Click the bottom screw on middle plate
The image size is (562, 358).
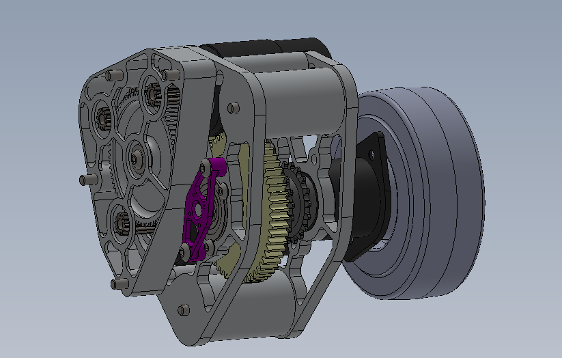point(182,309)
